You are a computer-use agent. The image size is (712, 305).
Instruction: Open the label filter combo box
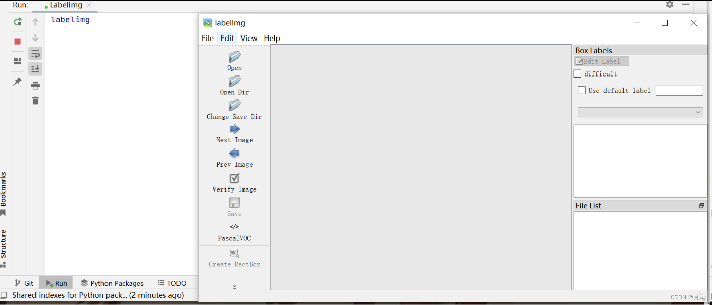pos(640,112)
